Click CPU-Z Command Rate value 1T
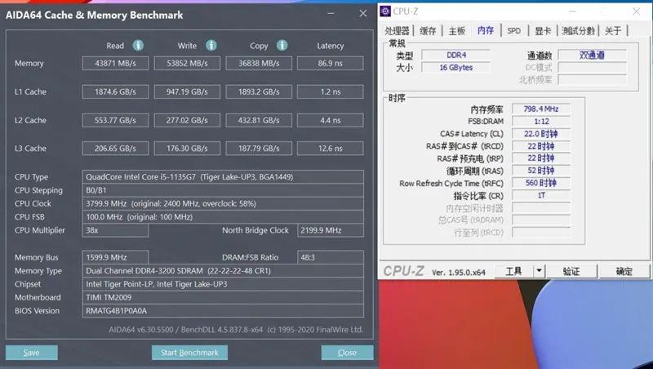Viewport: 653px width, 369px height. [541, 195]
